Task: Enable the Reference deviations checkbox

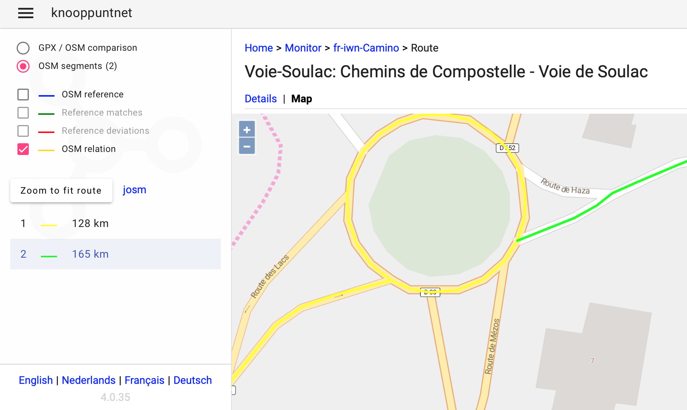Action: [x=23, y=131]
